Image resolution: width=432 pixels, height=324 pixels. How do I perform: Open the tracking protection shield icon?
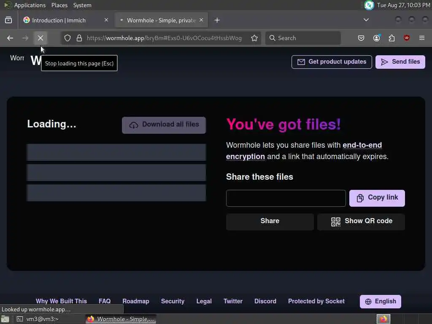[x=67, y=38]
